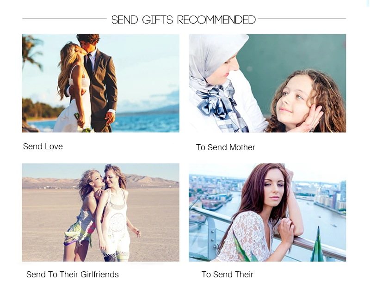The width and height of the screenshot is (370, 300).
Task: Click the horizontal line left of the heading
Action: click(64, 18)
